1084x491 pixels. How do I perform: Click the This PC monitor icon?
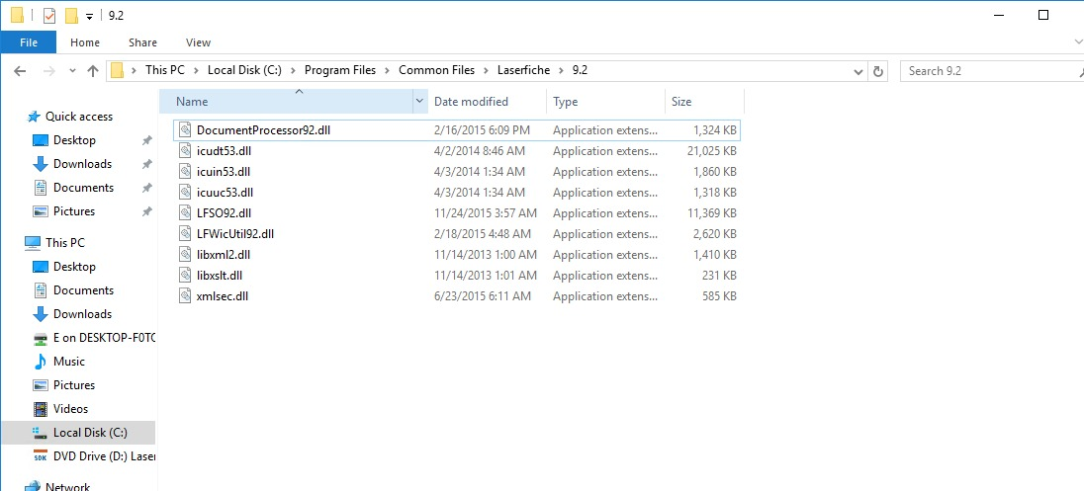pyautogui.click(x=33, y=242)
